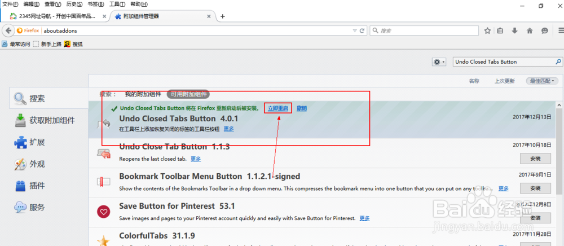Open the address bar history dropdown arrow
Viewport: 564px width, 246px height.
pos(355,31)
